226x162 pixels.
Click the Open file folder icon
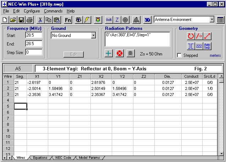[x=13, y=20]
